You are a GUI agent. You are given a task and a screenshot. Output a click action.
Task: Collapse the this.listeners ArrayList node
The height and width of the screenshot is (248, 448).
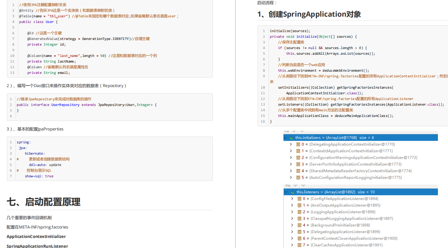click(286, 192)
